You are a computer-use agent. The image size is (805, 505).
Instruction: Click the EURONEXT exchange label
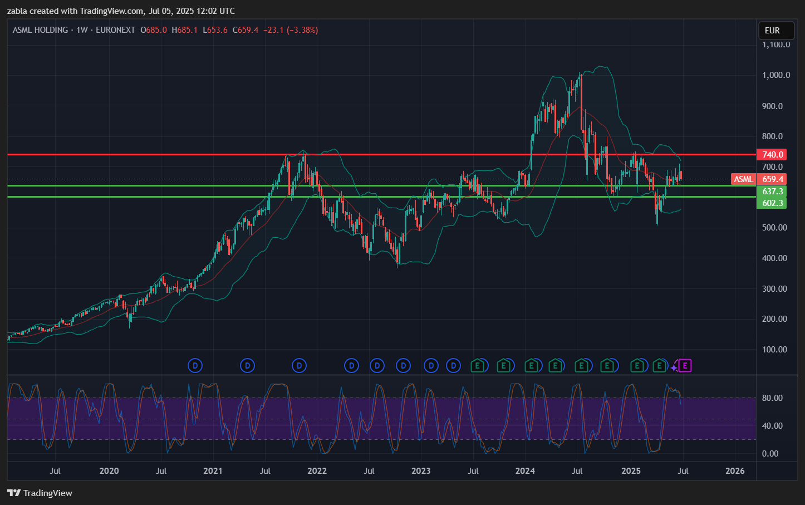115,30
